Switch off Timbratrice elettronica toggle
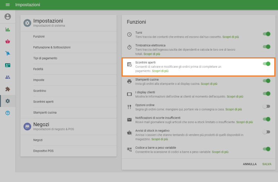Screen dimensions: 278x182 (x=266, y=47)
